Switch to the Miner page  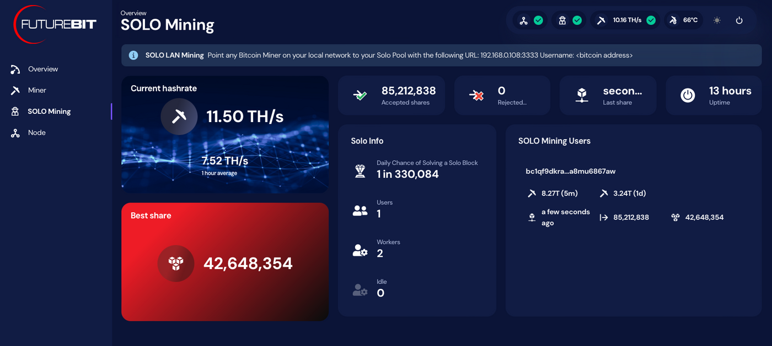[x=36, y=90]
